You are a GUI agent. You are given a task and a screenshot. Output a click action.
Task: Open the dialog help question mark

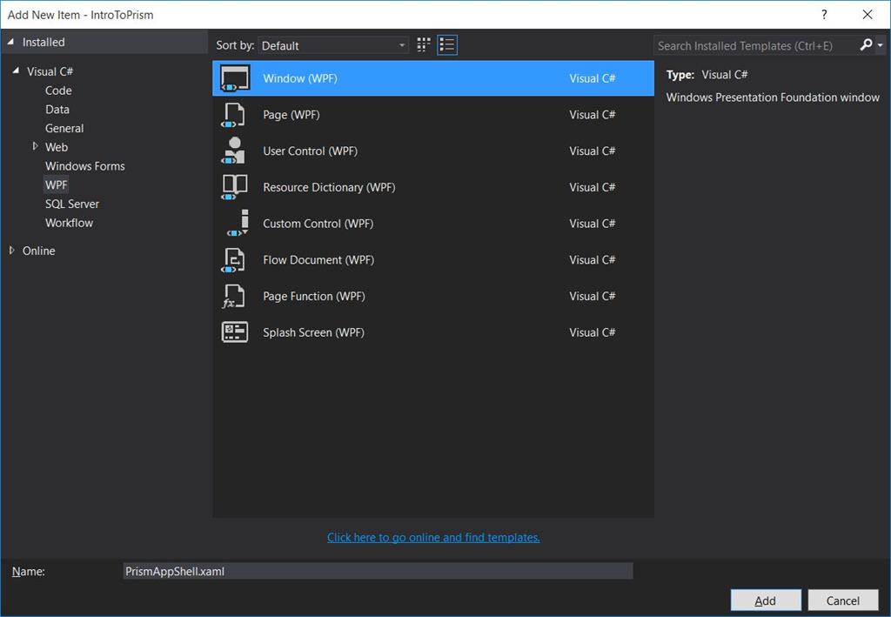[x=824, y=15]
